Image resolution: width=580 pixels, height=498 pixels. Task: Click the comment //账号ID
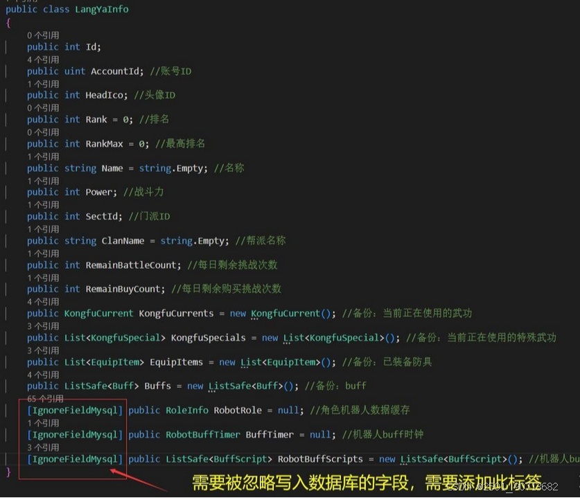pos(170,71)
